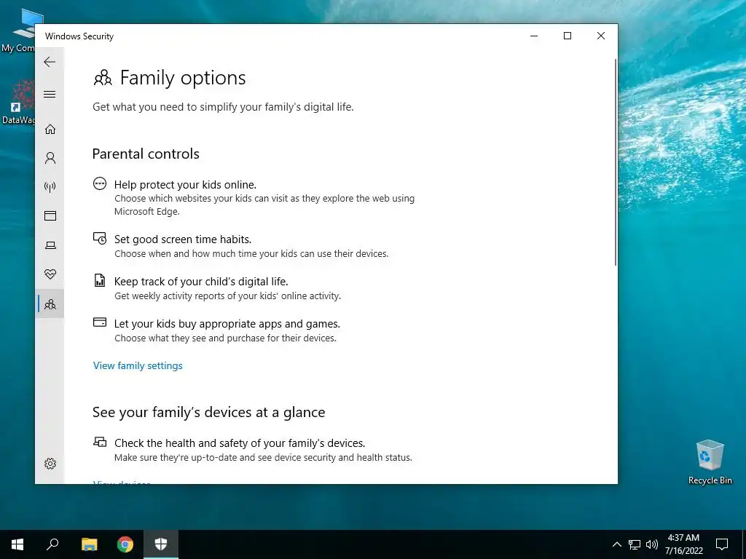Select the DataWag desktop shortcut
The height and width of the screenshot is (559, 746).
click(x=19, y=102)
